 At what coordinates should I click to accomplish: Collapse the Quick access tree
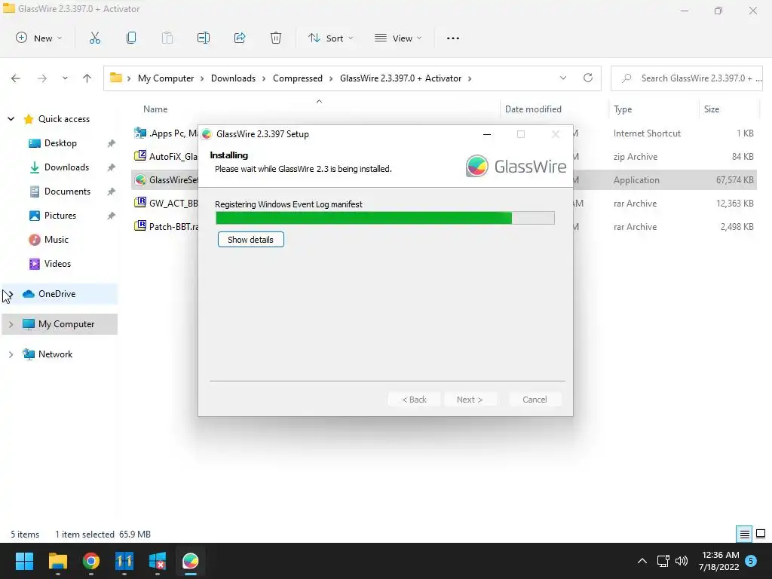click(11, 118)
